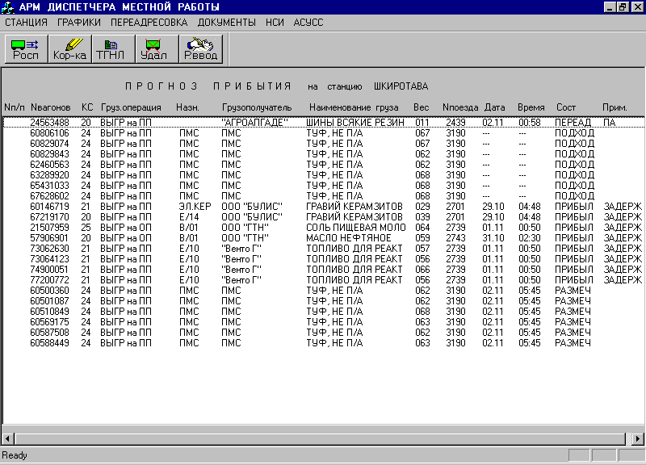The height and width of the screenshot is (465, 646).
Task: Select wagon number 57906901
Action: coord(49,238)
